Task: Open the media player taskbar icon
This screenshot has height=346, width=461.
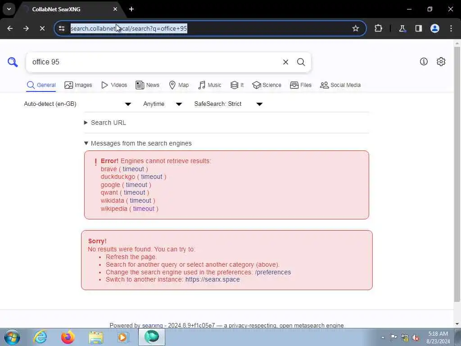Action: tap(123, 337)
